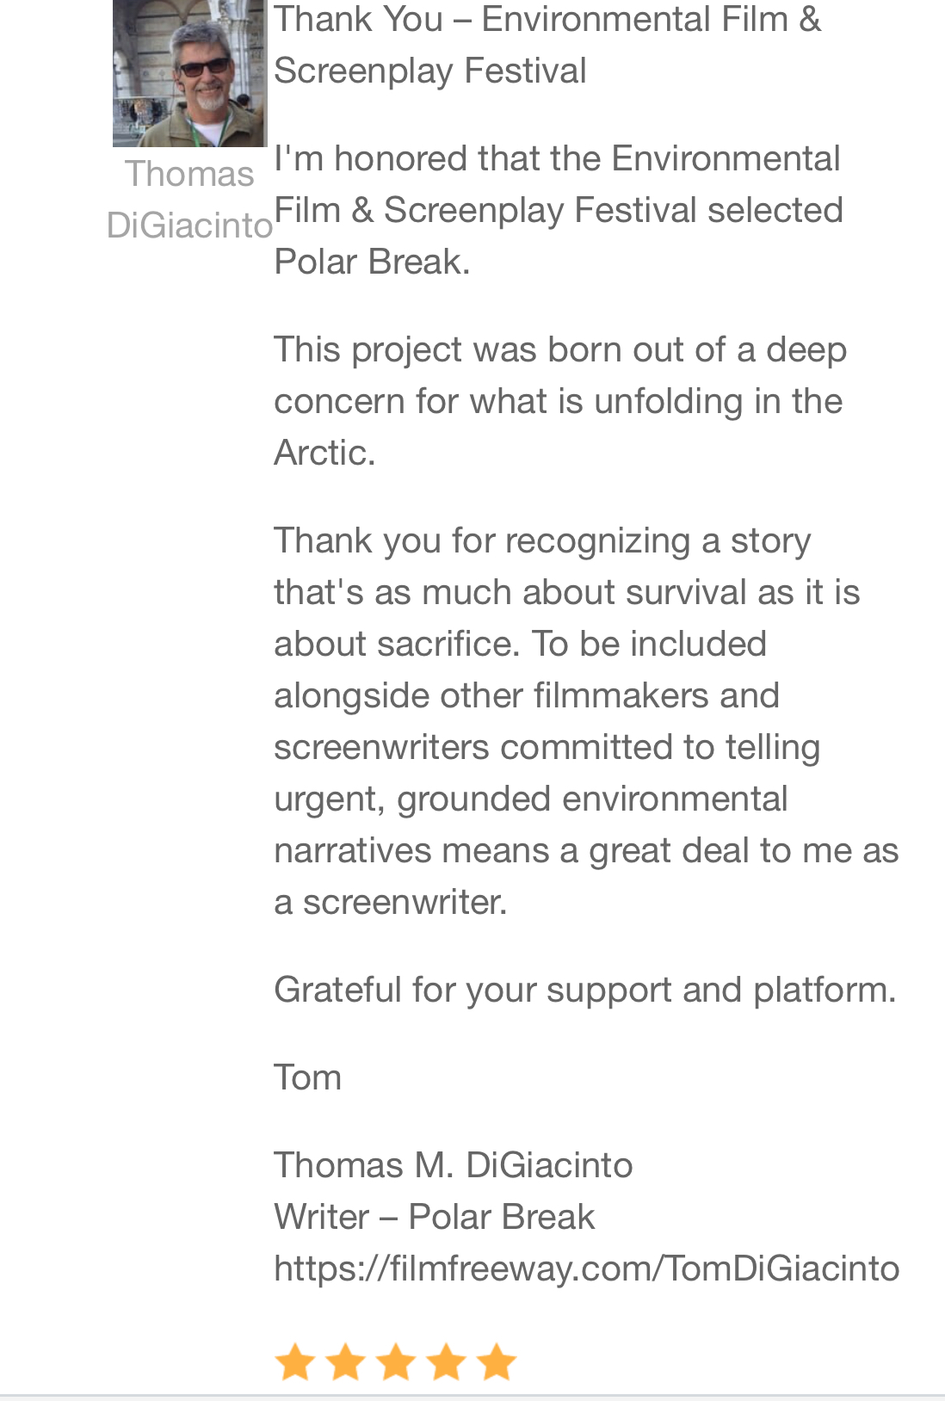
Task: Click the "Grateful for your support" sentence
Action: click(584, 990)
